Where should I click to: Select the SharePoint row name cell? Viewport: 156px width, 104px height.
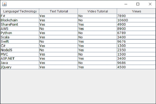(20, 24)
